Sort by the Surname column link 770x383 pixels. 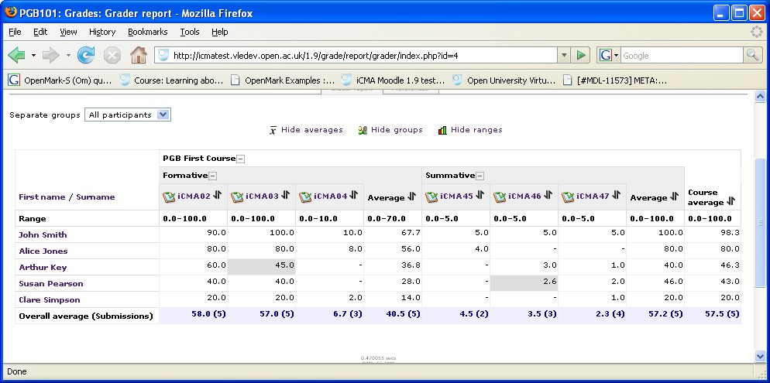click(95, 197)
